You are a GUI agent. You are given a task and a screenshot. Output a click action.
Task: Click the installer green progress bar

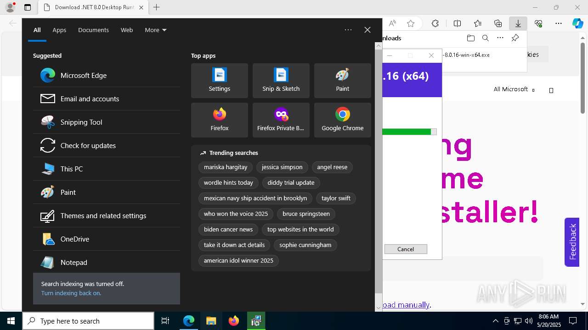click(x=410, y=132)
